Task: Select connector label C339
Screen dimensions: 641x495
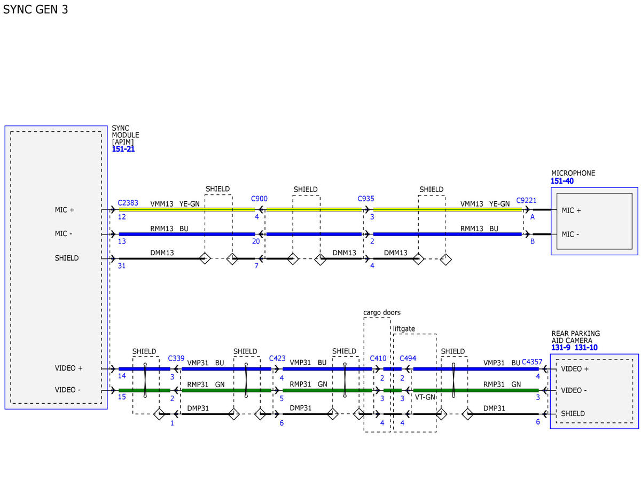Action: tap(176, 358)
